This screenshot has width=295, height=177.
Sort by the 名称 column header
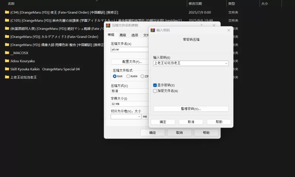[11, 4]
